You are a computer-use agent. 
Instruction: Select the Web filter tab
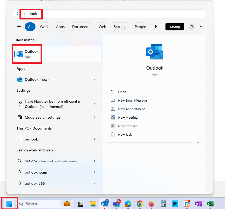[102, 27]
